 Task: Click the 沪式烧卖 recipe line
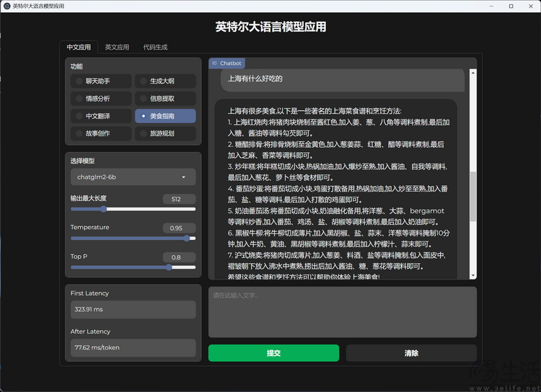(x=336, y=261)
